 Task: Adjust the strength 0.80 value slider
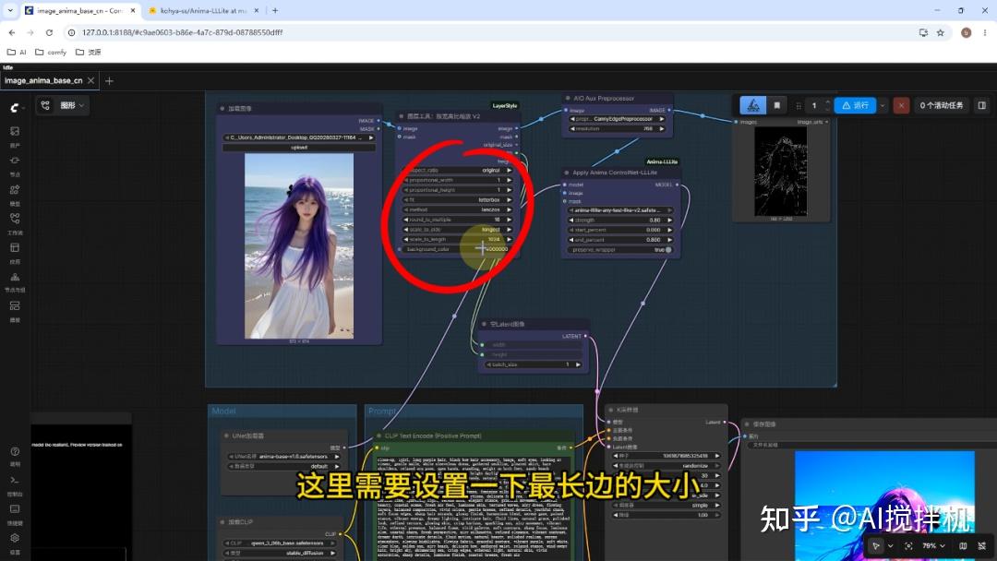click(620, 220)
